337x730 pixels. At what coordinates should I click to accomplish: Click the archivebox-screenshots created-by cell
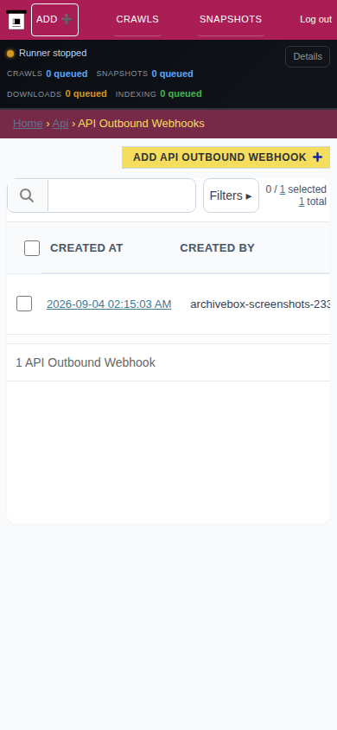point(260,304)
